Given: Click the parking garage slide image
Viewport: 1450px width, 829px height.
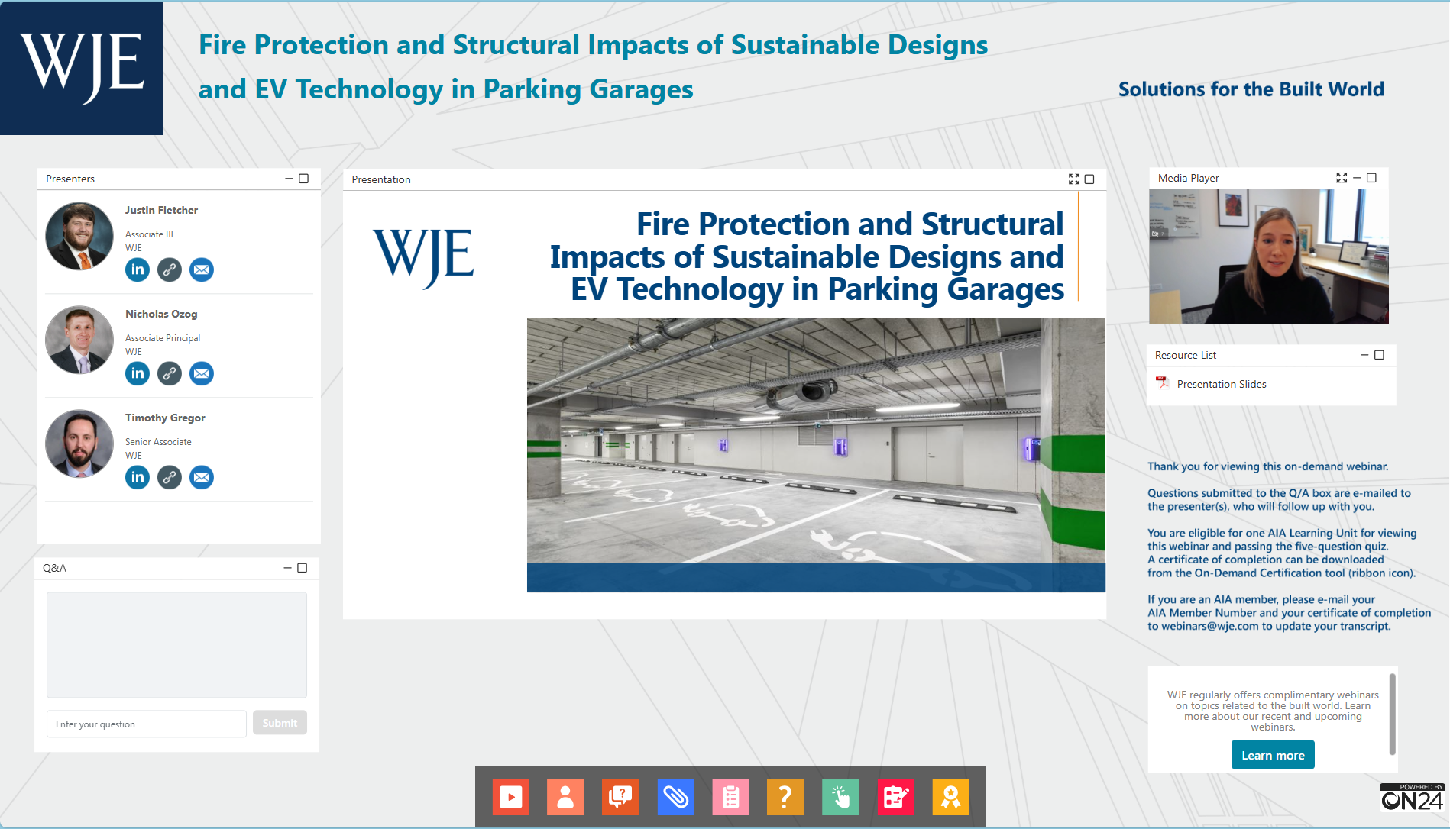Looking at the screenshot, I should (x=816, y=454).
